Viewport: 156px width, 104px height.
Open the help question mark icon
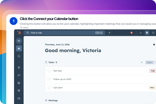pyautogui.click(x=153, y=33)
